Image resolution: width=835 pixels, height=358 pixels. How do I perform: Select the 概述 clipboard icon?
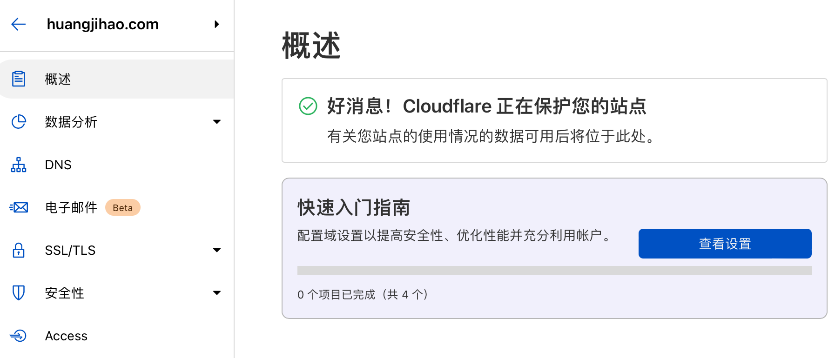pos(18,79)
